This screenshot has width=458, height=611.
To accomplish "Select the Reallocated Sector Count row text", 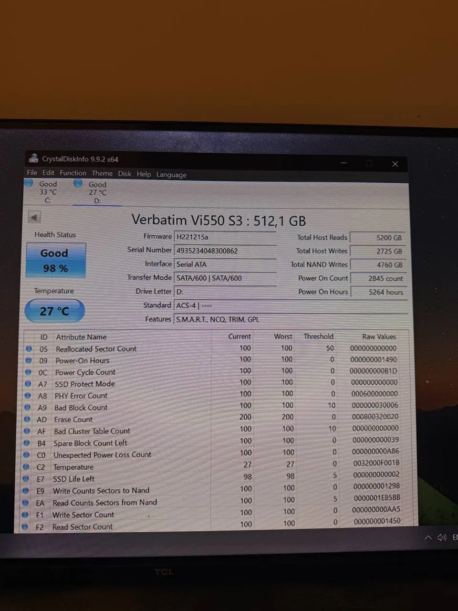I will (x=96, y=349).
